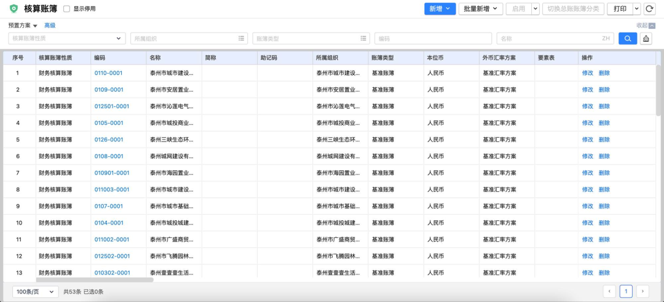Open the 打印 dropdown arrow
Image resolution: width=664 pixels, height=302 pixels.
(636, 9)
